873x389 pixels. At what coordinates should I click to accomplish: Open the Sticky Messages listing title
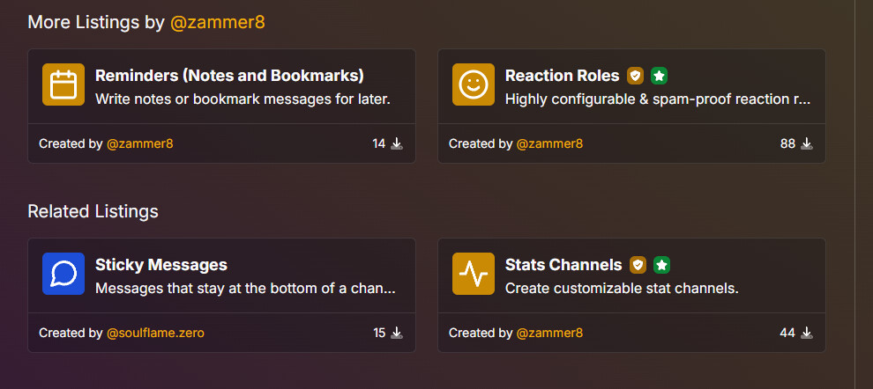pyautogui.click(x=161, y=265)
